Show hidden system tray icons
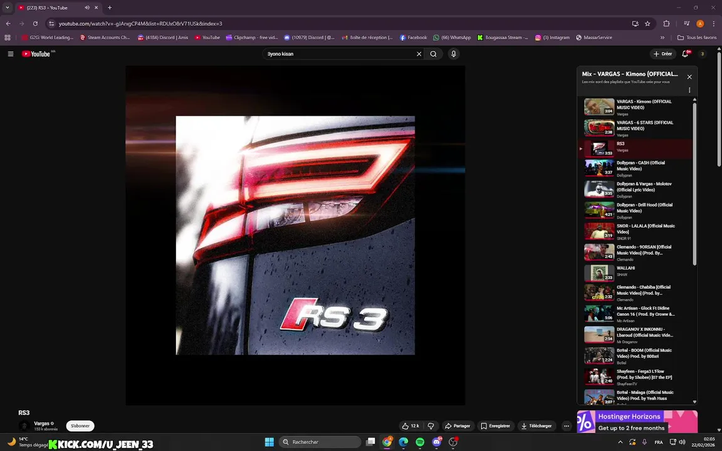This screenshot has height=451, width=722. point(620,442)
